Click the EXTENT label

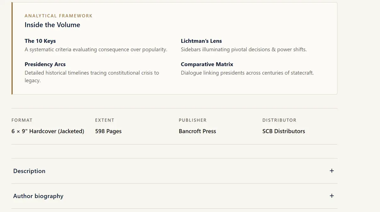pyautogui.click(x=105, y=120)
